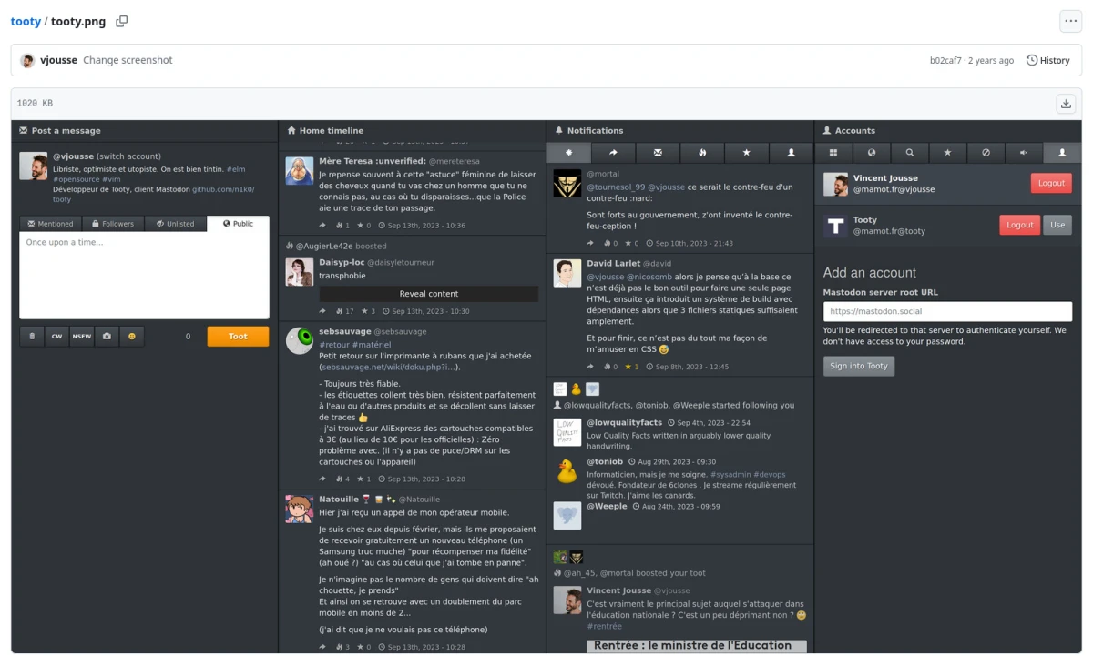Screen dimensions: 1093x666
Task: Download the tooty.png screenshot
Action: [1066, 104]
